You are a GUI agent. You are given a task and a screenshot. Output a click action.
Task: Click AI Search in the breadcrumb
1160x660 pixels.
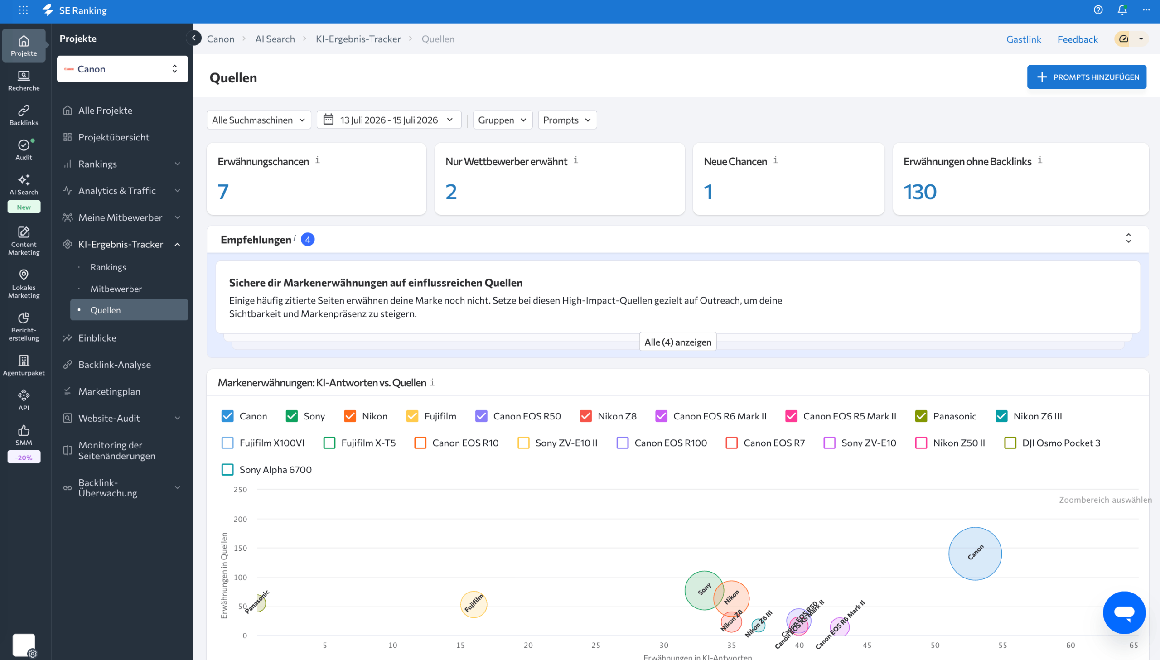coord(275,39)
